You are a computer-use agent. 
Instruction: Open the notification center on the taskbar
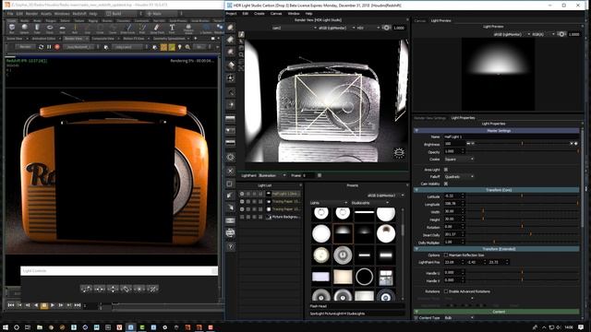click(x=581, y=327)
